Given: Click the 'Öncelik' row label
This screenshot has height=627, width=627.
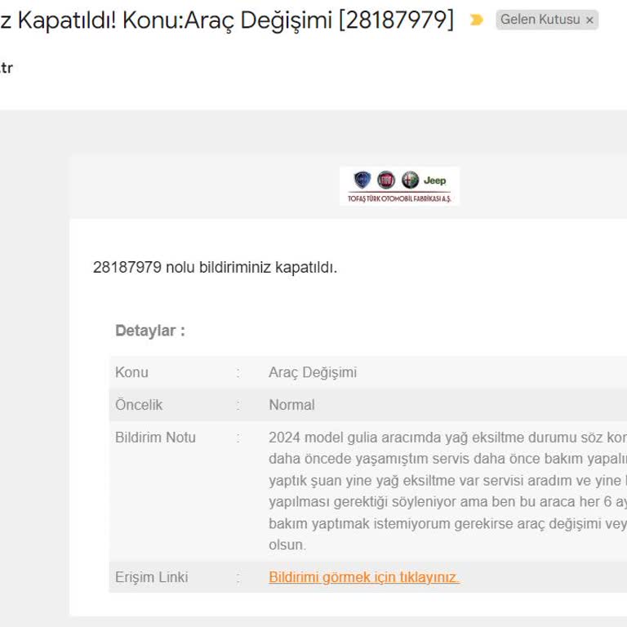Looking at the screenshot, I should pos(139,405).
